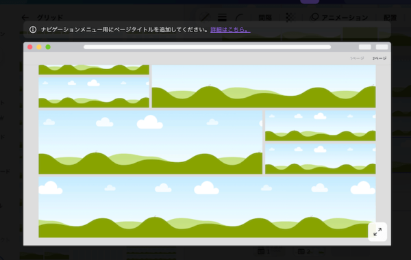Viewport: 411px width, 260px height.
Task: Open the 配置 position button
Action: (x=390, y=18)
